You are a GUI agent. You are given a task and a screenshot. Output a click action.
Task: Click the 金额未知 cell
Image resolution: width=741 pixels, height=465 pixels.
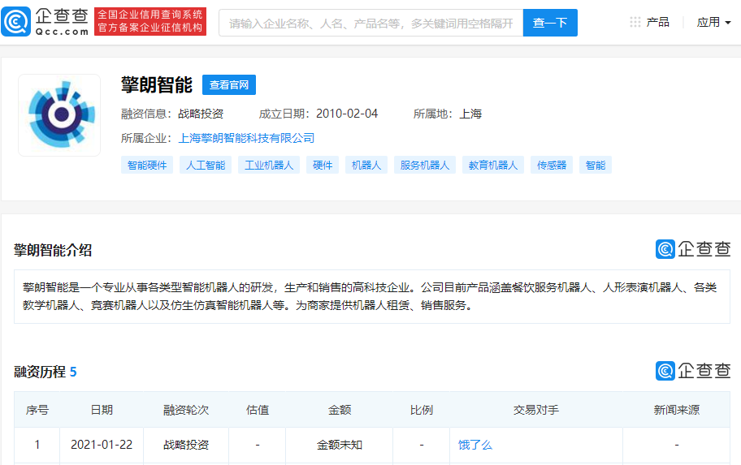(340, 445)
